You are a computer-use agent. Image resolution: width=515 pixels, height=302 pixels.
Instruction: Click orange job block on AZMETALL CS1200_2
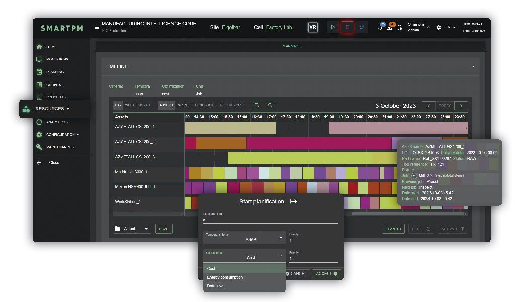click(221, 143)
